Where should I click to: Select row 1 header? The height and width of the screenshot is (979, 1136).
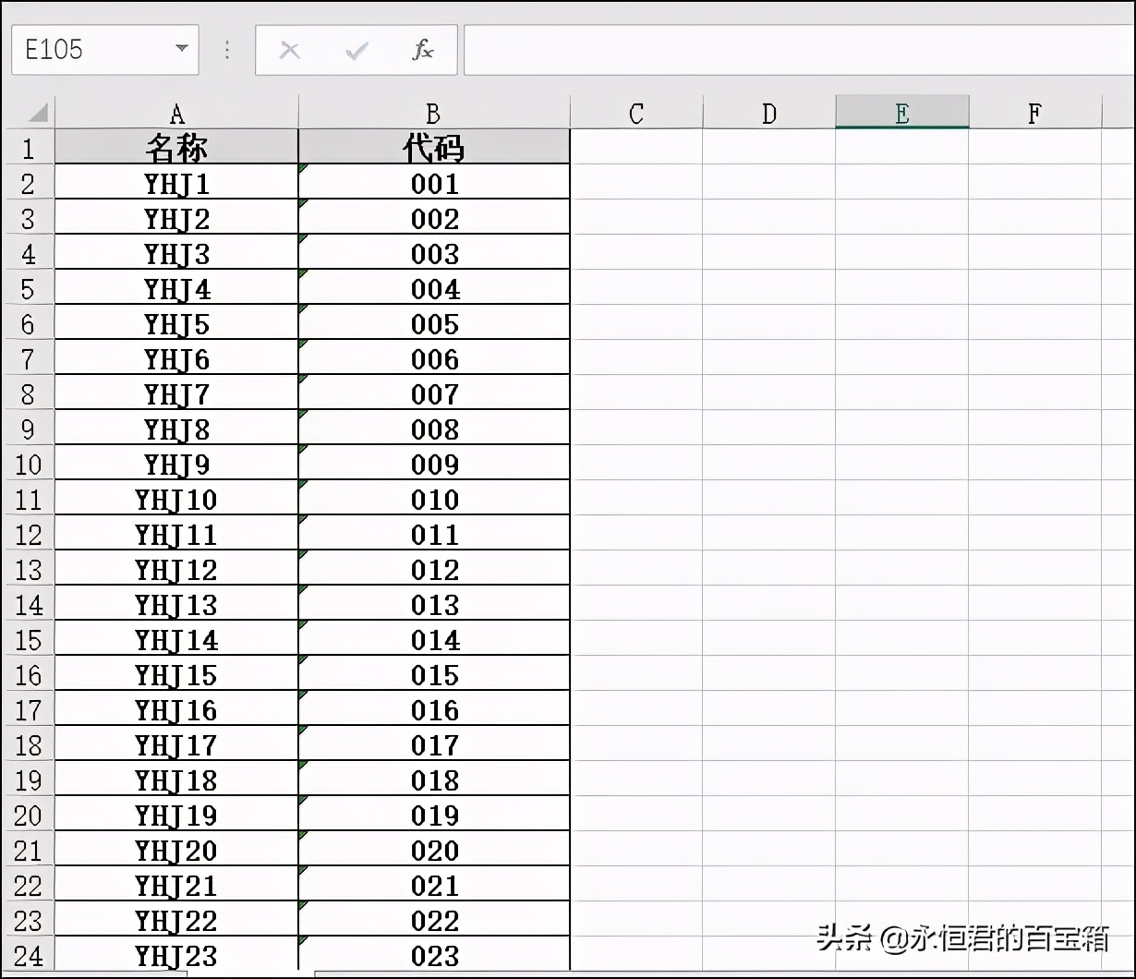pyautogui.click(x=28, y=148)
